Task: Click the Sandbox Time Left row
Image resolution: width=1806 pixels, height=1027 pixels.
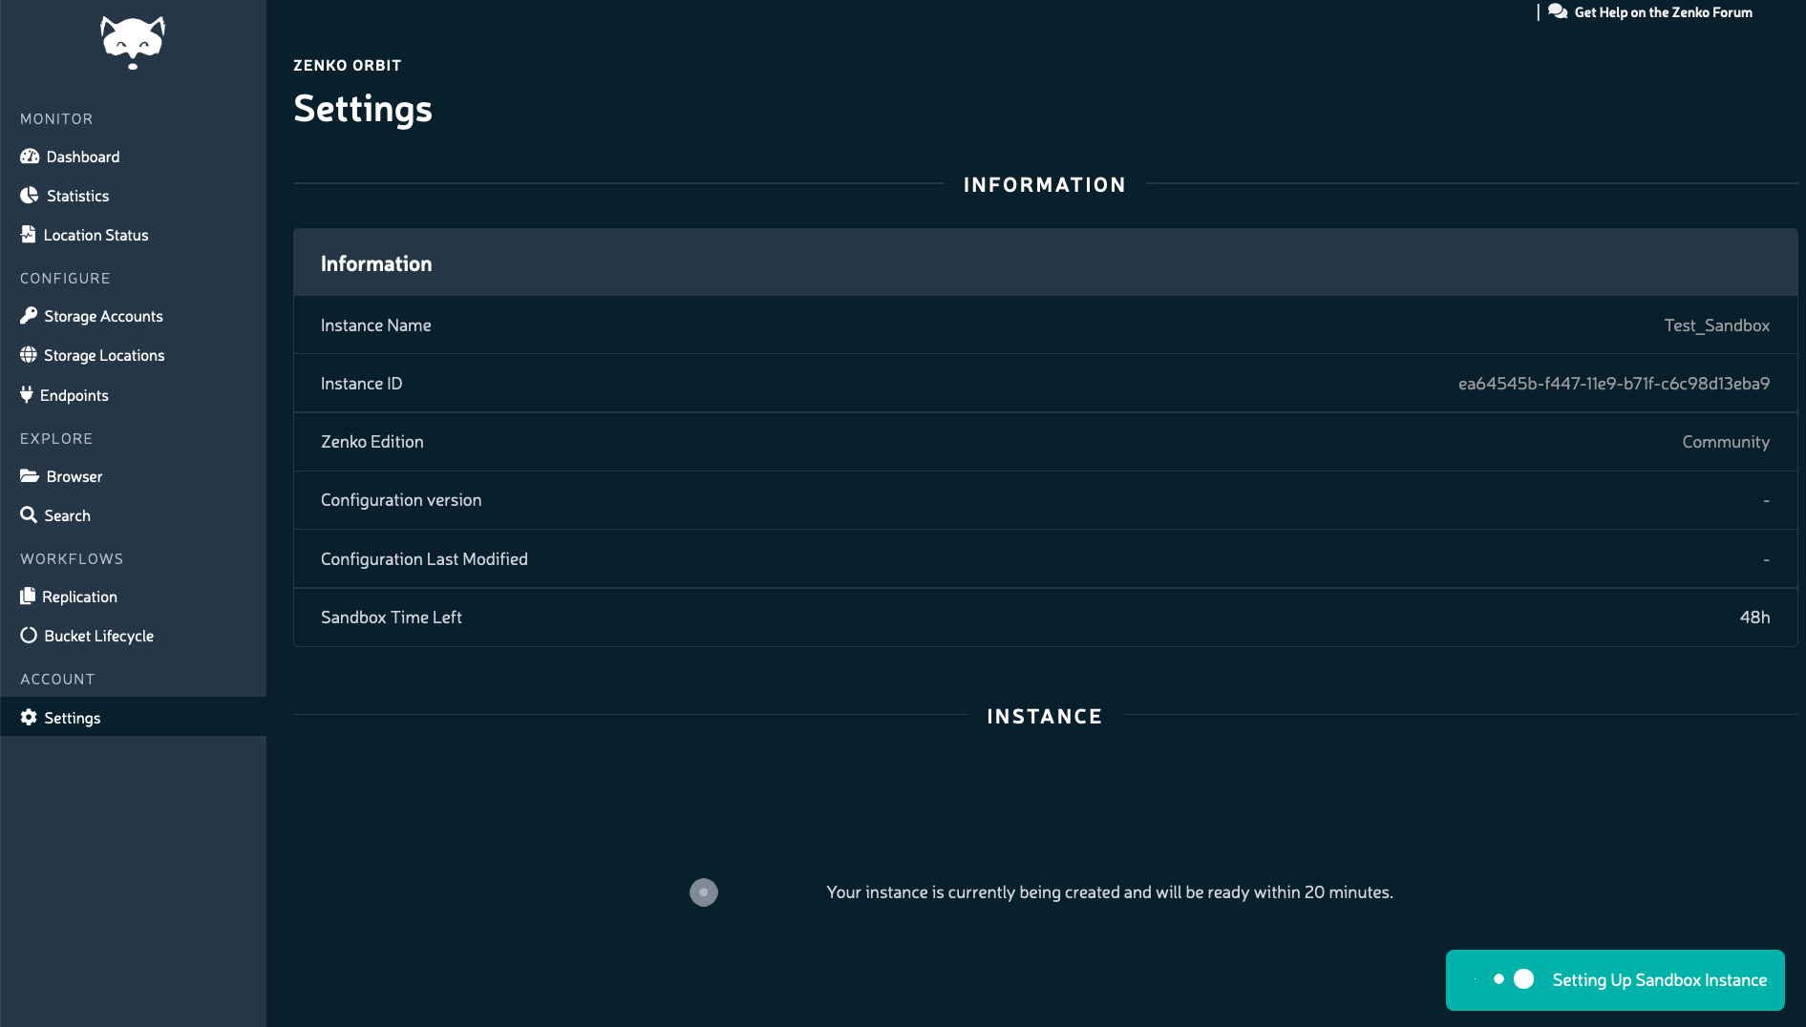Action: 1045,618
